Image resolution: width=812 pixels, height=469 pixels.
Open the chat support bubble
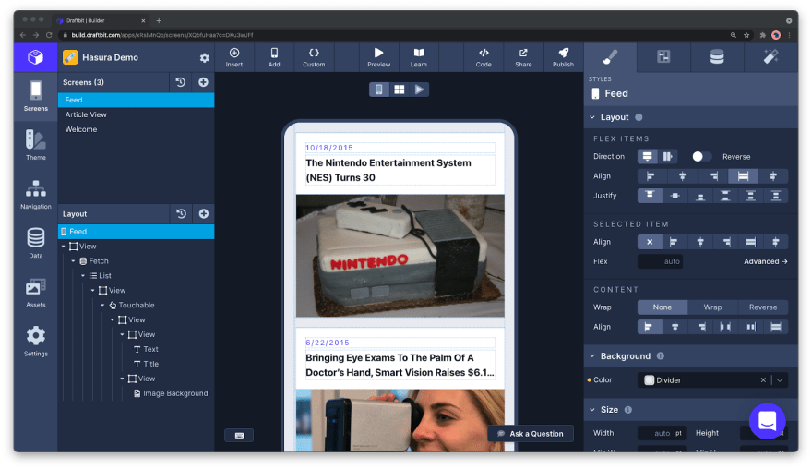pos(767,421)
